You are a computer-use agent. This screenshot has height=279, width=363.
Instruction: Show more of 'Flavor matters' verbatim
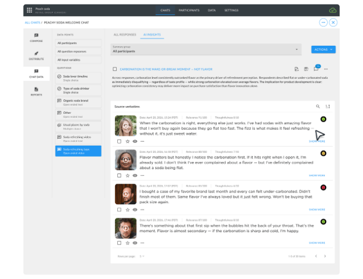click(x=317, y=175)
